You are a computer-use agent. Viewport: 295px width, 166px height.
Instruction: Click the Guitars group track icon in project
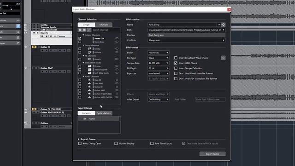(x=26, y=123)
